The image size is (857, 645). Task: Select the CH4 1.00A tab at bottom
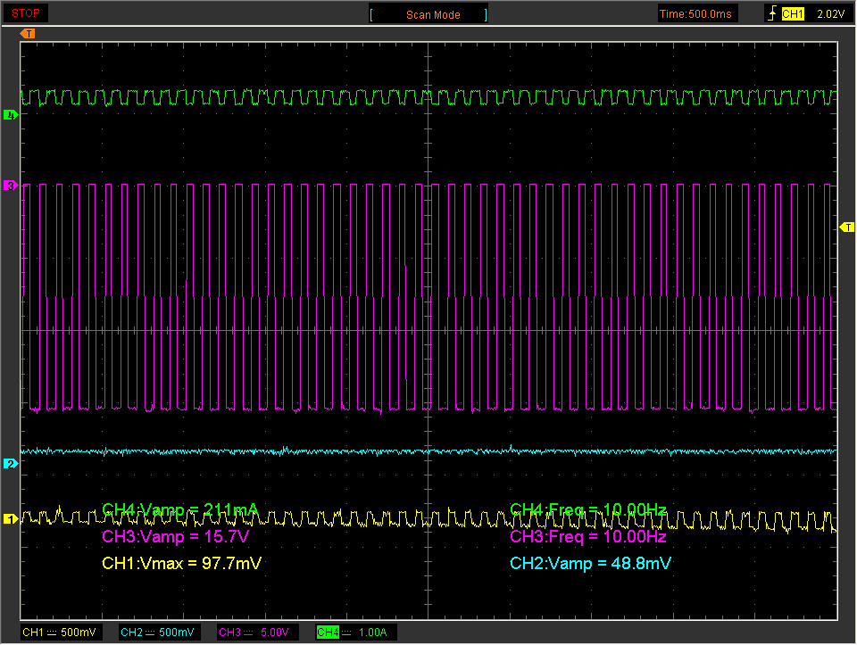pyautogui.click(x=357, y=632)
